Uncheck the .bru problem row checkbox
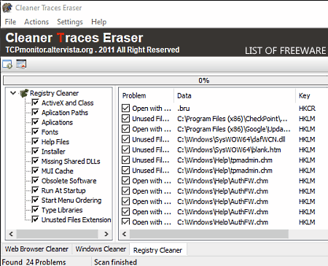 125,108
